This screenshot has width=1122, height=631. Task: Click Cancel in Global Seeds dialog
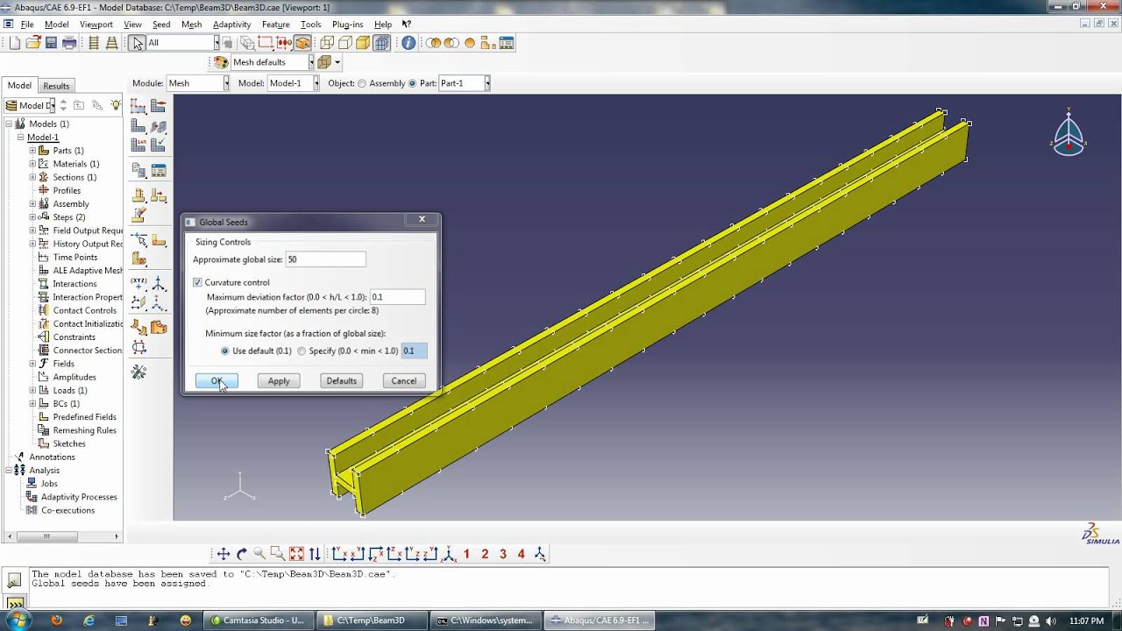click(x=403, y=381)
